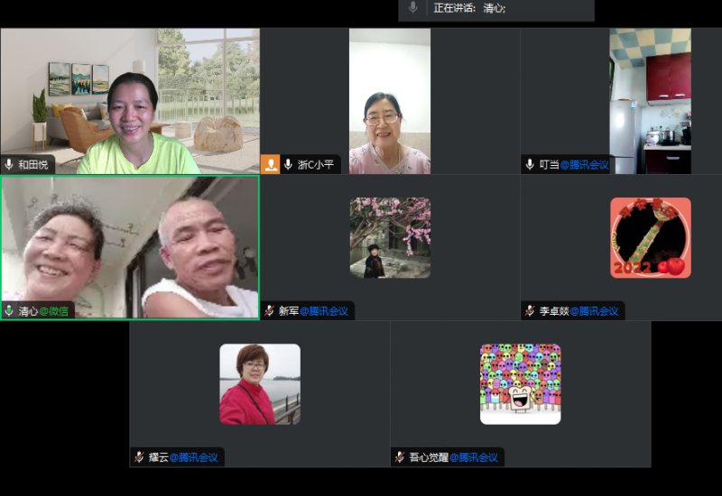Click 耀云's profile photo avatar
This screenshot has height=496, width=722.
pyautogui.click(x=260, y=384)
